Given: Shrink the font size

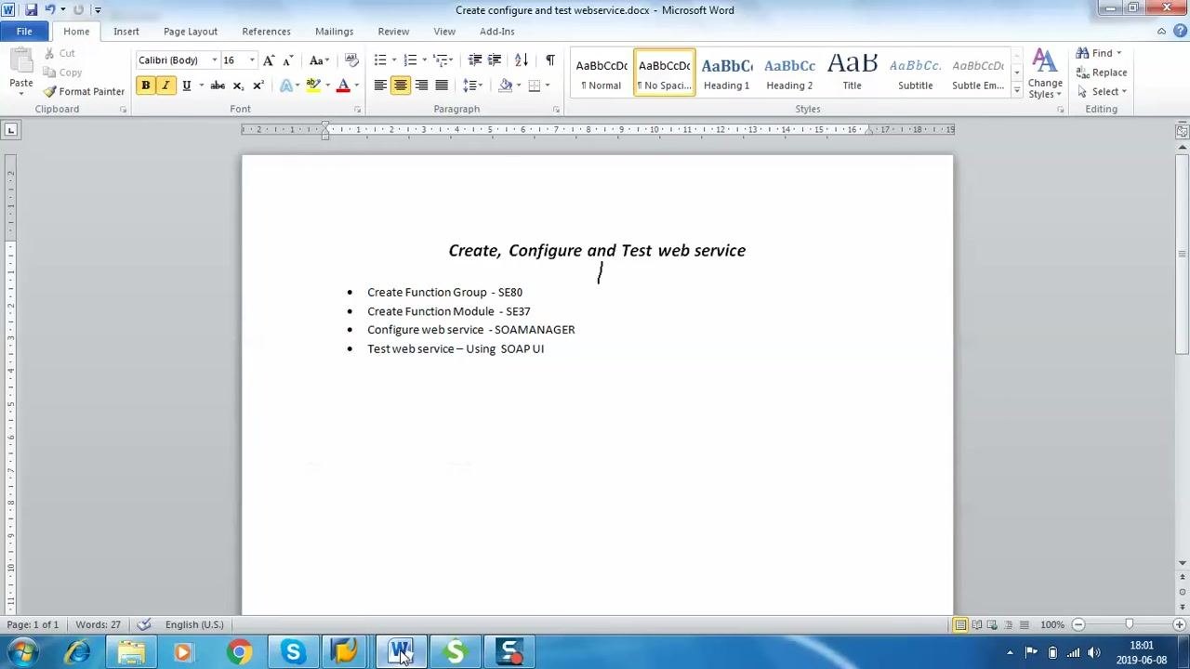Looking at the screenshot, I should click(x=288, y=60).
